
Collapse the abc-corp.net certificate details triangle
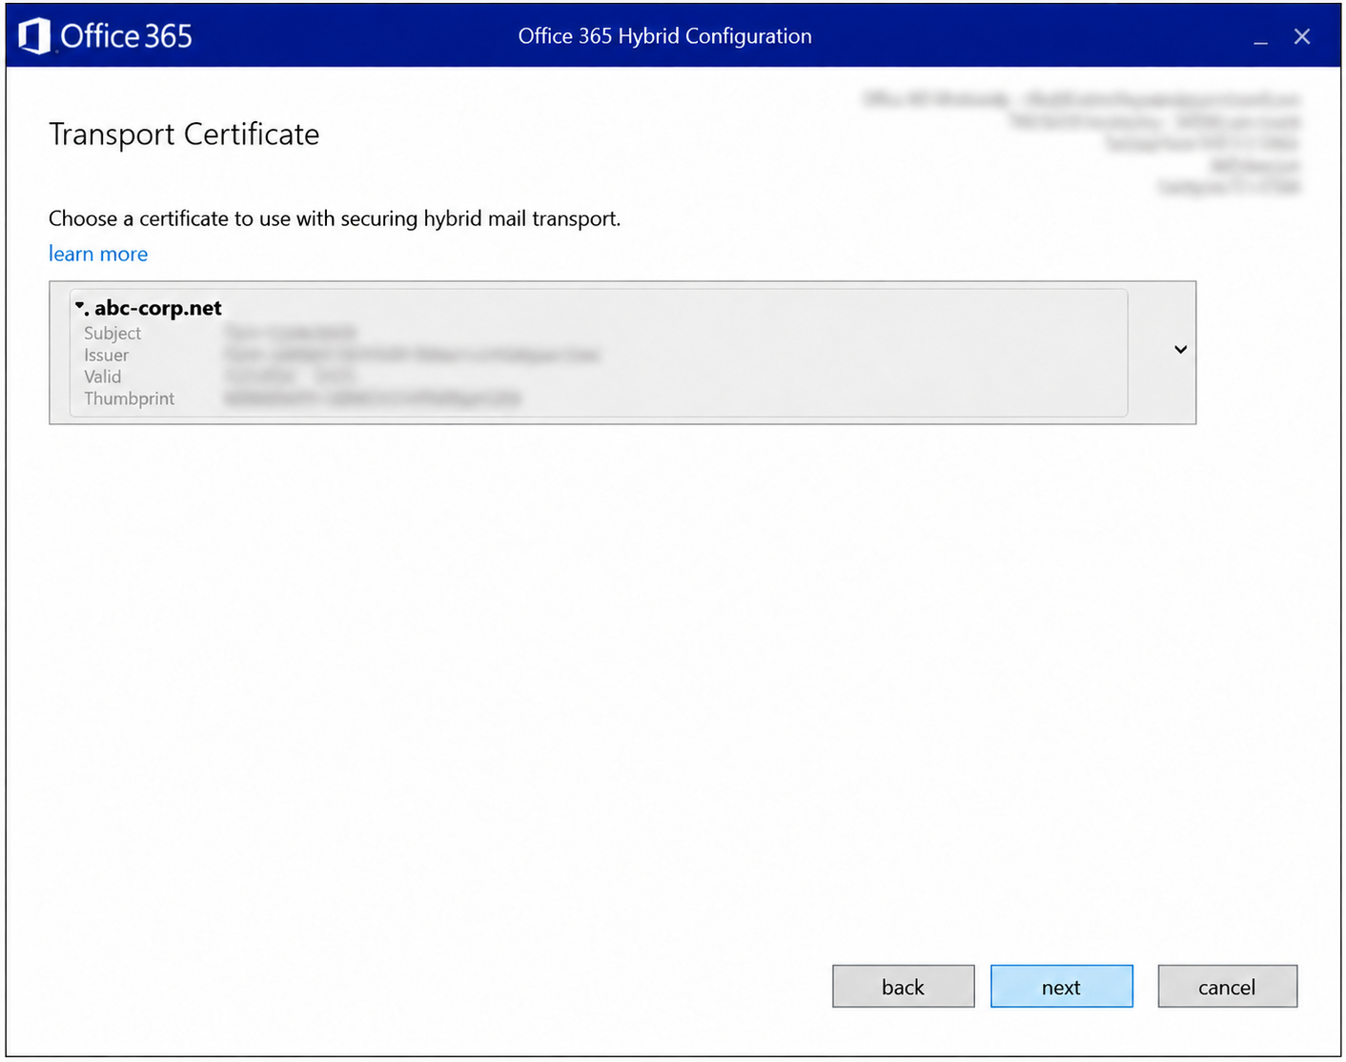80,305
